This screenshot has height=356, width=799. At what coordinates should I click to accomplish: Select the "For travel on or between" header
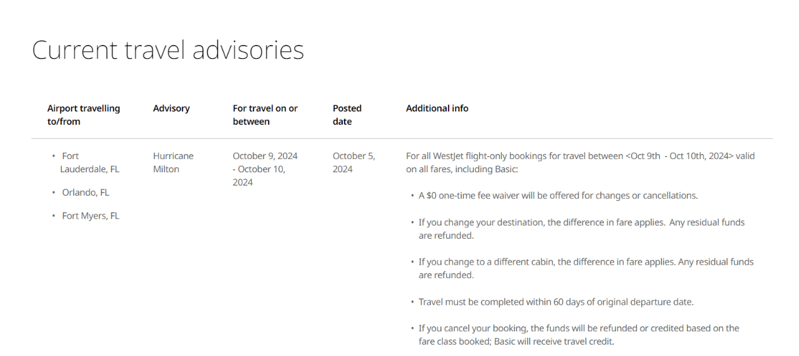(x=265, y=115)
